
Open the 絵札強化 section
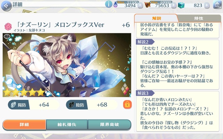click(67, 124)
